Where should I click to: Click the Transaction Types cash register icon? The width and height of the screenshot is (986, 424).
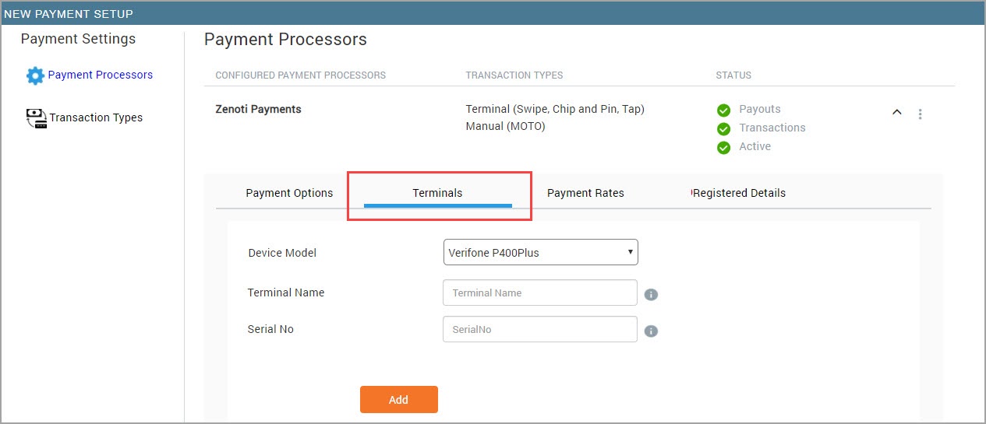pyautogui.click(x=36, y=117)
